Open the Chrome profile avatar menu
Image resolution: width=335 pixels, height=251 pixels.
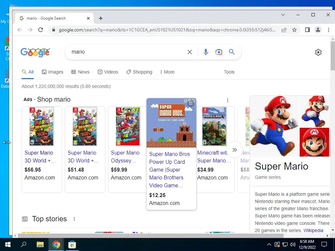click(318, 30)
